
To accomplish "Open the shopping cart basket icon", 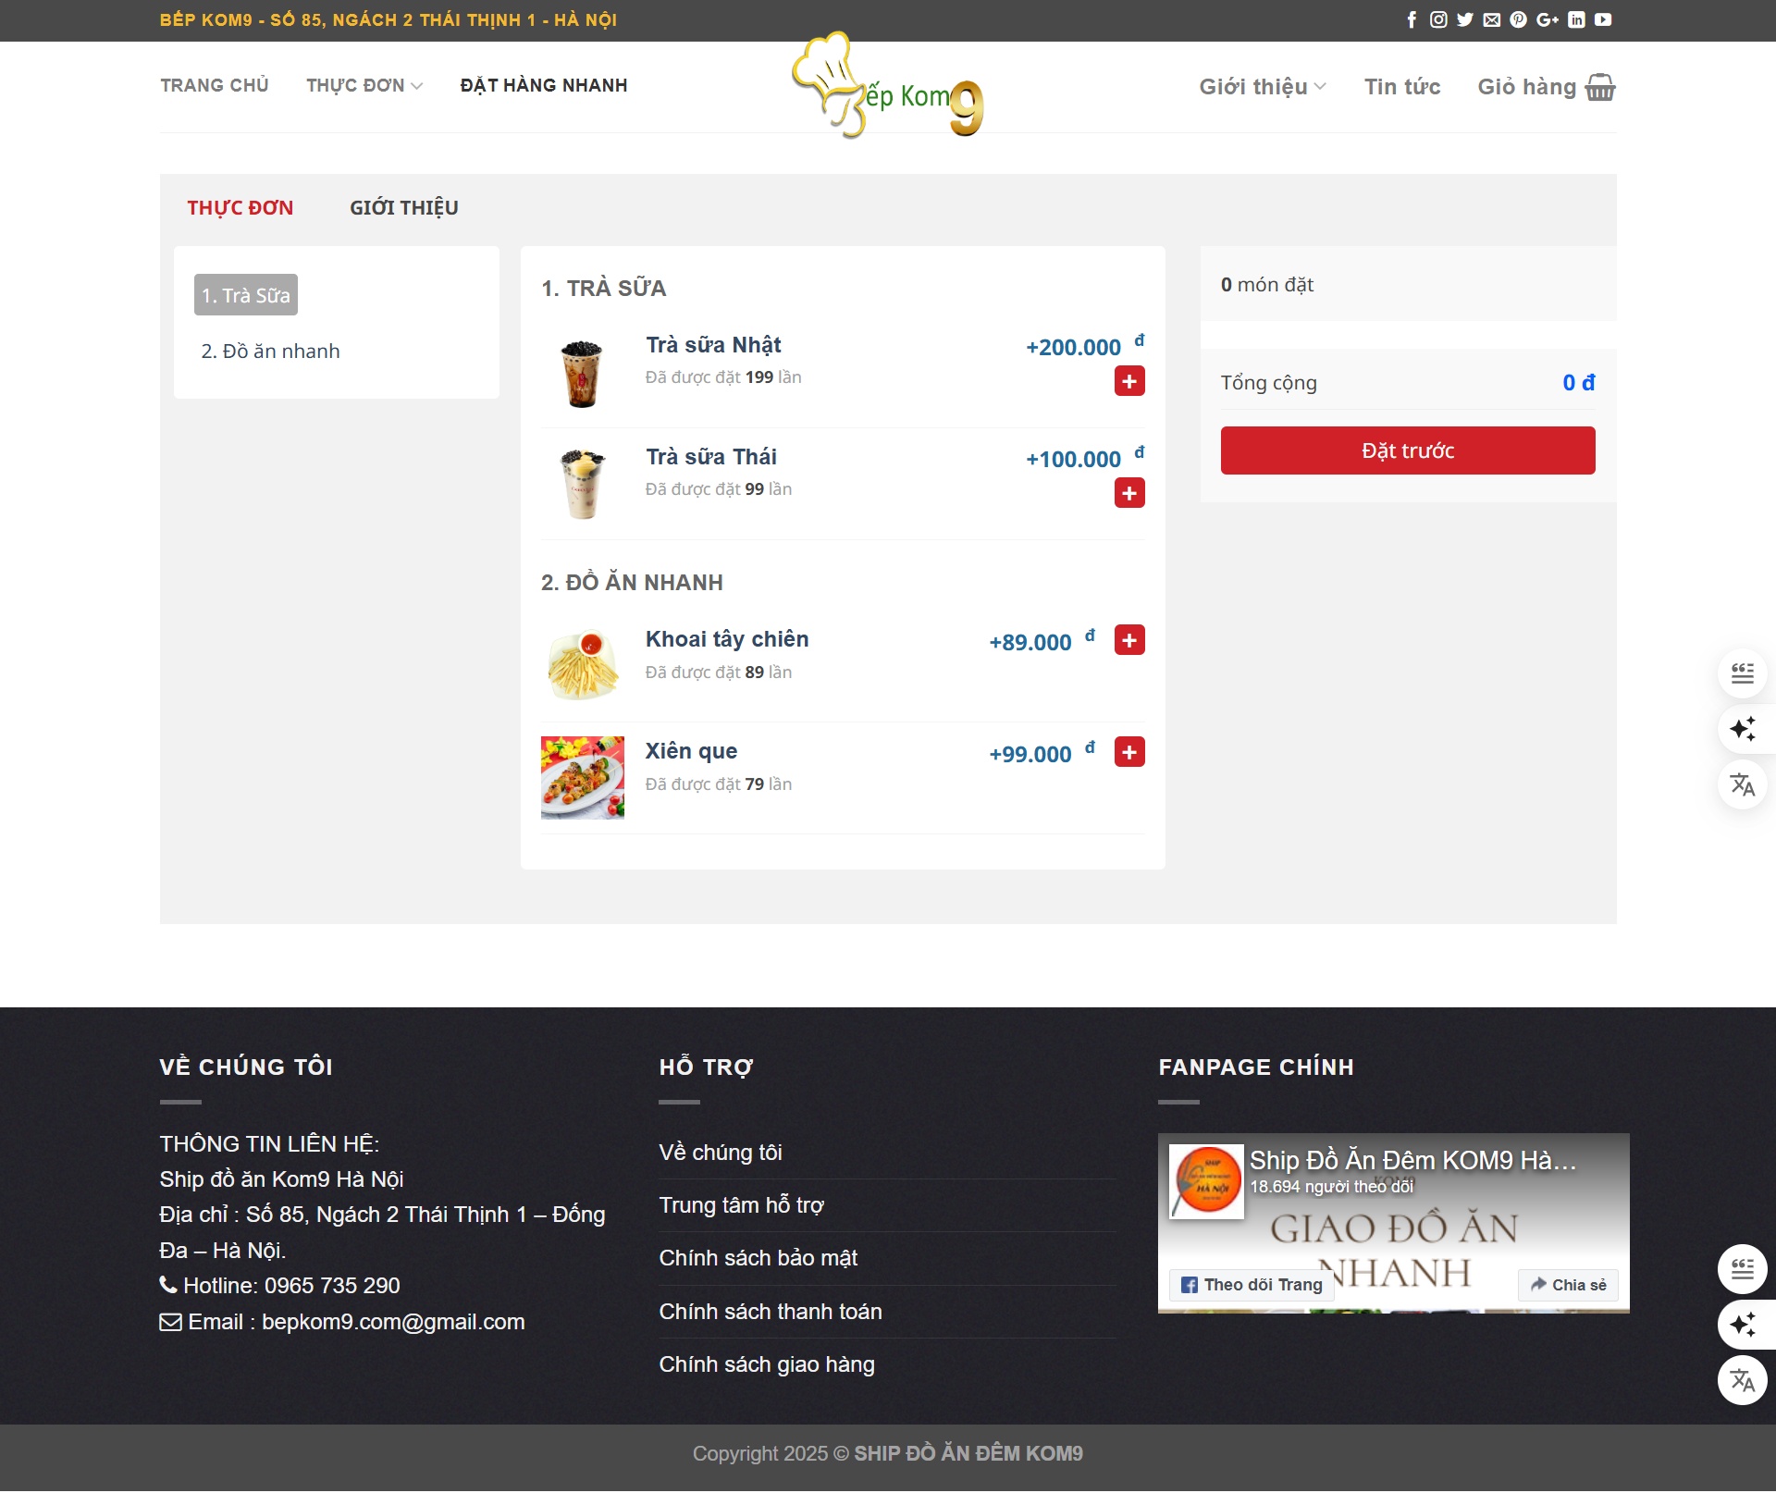I will [x=1600, y=87].
